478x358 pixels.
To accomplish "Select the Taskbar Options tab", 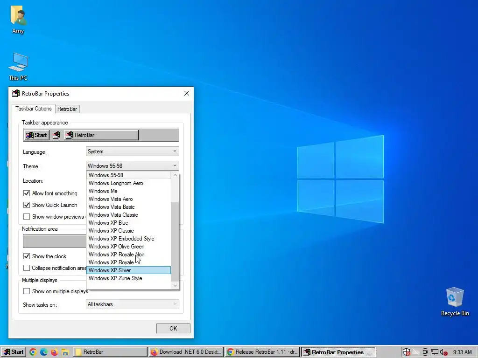I will point(34,109).
